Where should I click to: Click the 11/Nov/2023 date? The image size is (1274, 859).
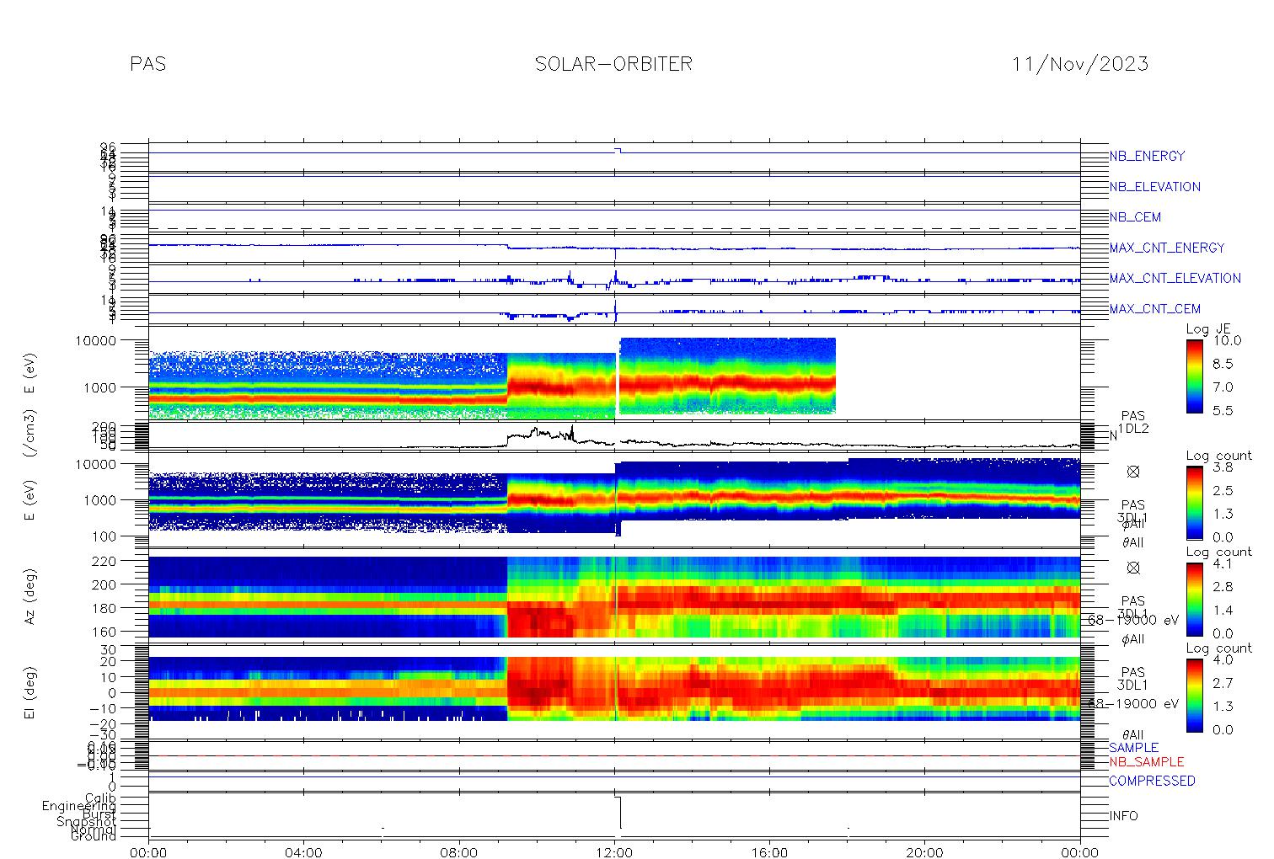coord(1080,64)
